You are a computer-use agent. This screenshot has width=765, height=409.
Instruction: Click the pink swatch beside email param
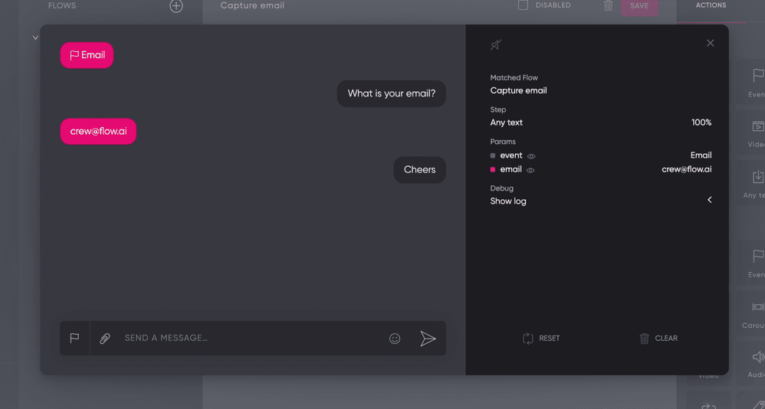point(493,169)
